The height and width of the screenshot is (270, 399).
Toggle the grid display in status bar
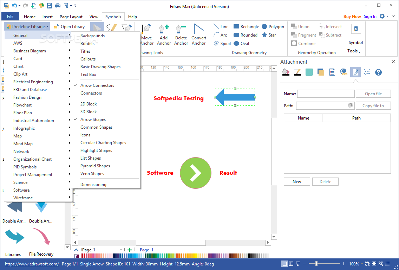(x=387, y=264)
